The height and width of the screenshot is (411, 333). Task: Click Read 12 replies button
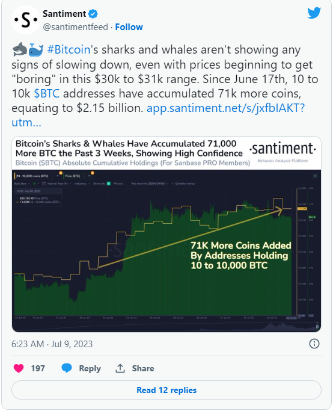coord(166,390)
